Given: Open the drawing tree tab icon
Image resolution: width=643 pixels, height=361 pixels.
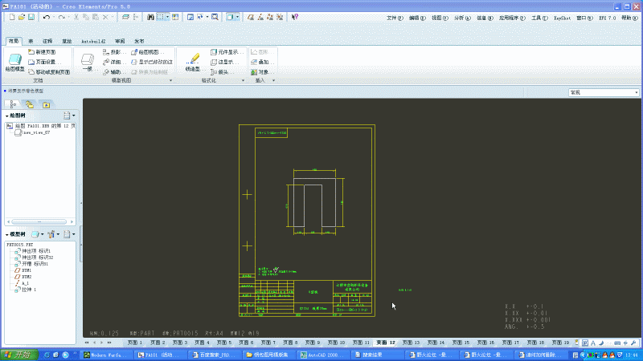Looking at the screenshot, I should click(x=13, y=105).
